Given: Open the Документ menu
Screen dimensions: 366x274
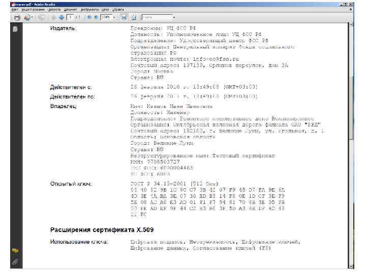Looking at the screenshot, I should pyautogui.click(x=71, y=10).
